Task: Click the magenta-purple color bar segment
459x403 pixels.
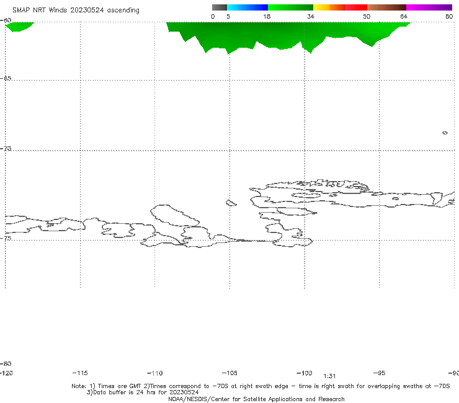Action: (429, 7)
